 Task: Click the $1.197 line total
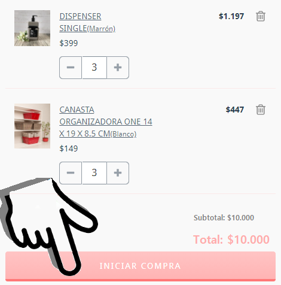231,16
